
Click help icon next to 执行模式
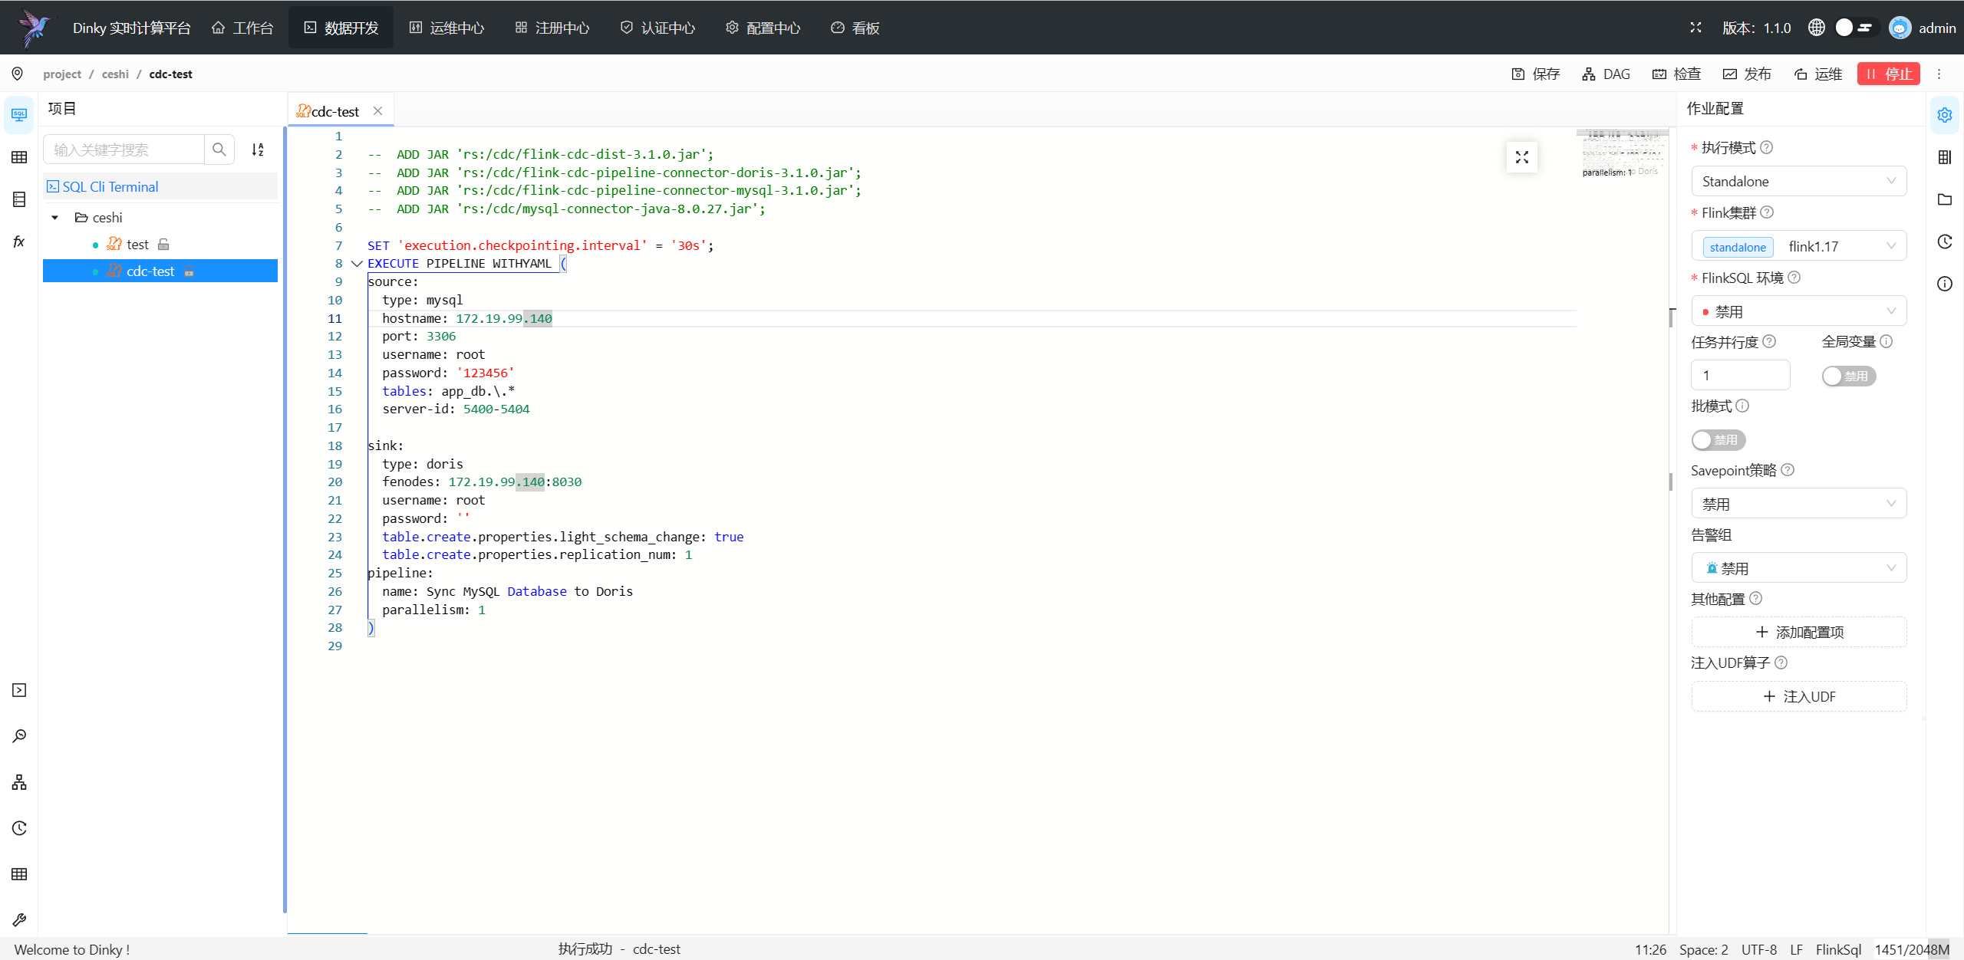coord(1766,147)
